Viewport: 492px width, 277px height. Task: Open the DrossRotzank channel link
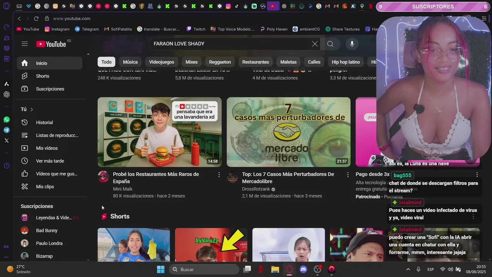pos(256,189)
